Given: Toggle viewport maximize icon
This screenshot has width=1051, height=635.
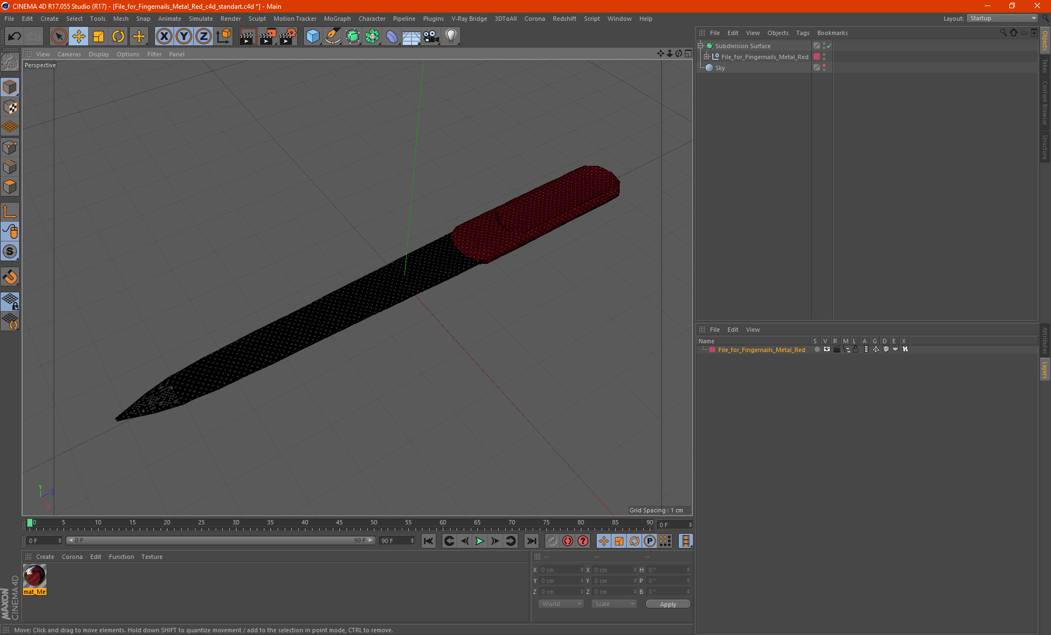Looking at the screenshot, I should coord(689,53).
